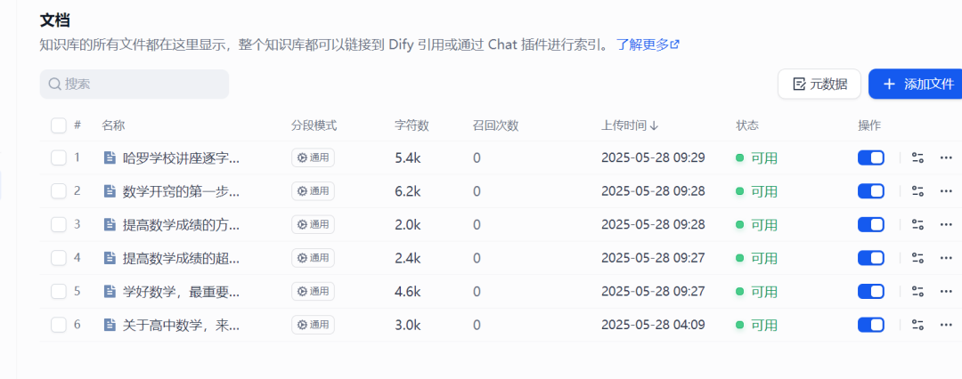This screenshot has width=962, height=379.
Task: Open the 了解更多 link
Action: (x=648, y=44)
